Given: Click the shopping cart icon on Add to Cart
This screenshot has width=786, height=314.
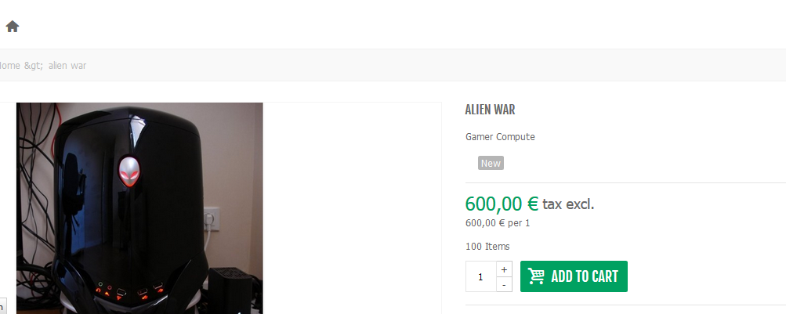Looking at the screenshot, I should pos(536,276).
